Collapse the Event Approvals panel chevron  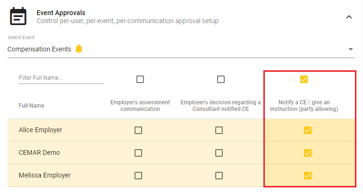[x=349, y=17]
